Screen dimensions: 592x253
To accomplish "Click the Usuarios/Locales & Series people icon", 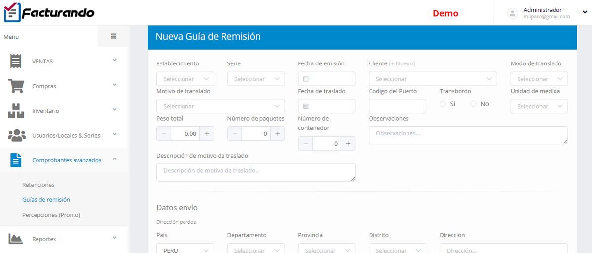I will 17,135.
